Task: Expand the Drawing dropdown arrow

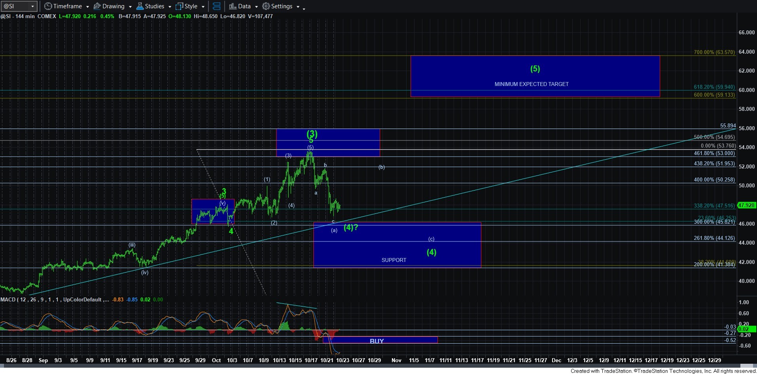Action: 130,7
